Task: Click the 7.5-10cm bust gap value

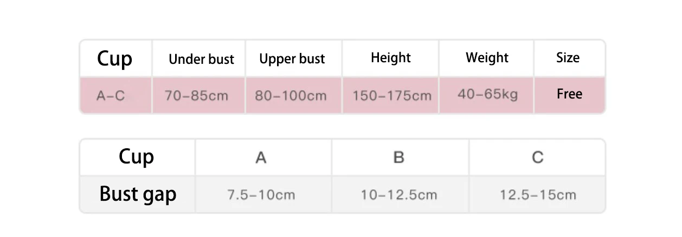Action: 261,194
